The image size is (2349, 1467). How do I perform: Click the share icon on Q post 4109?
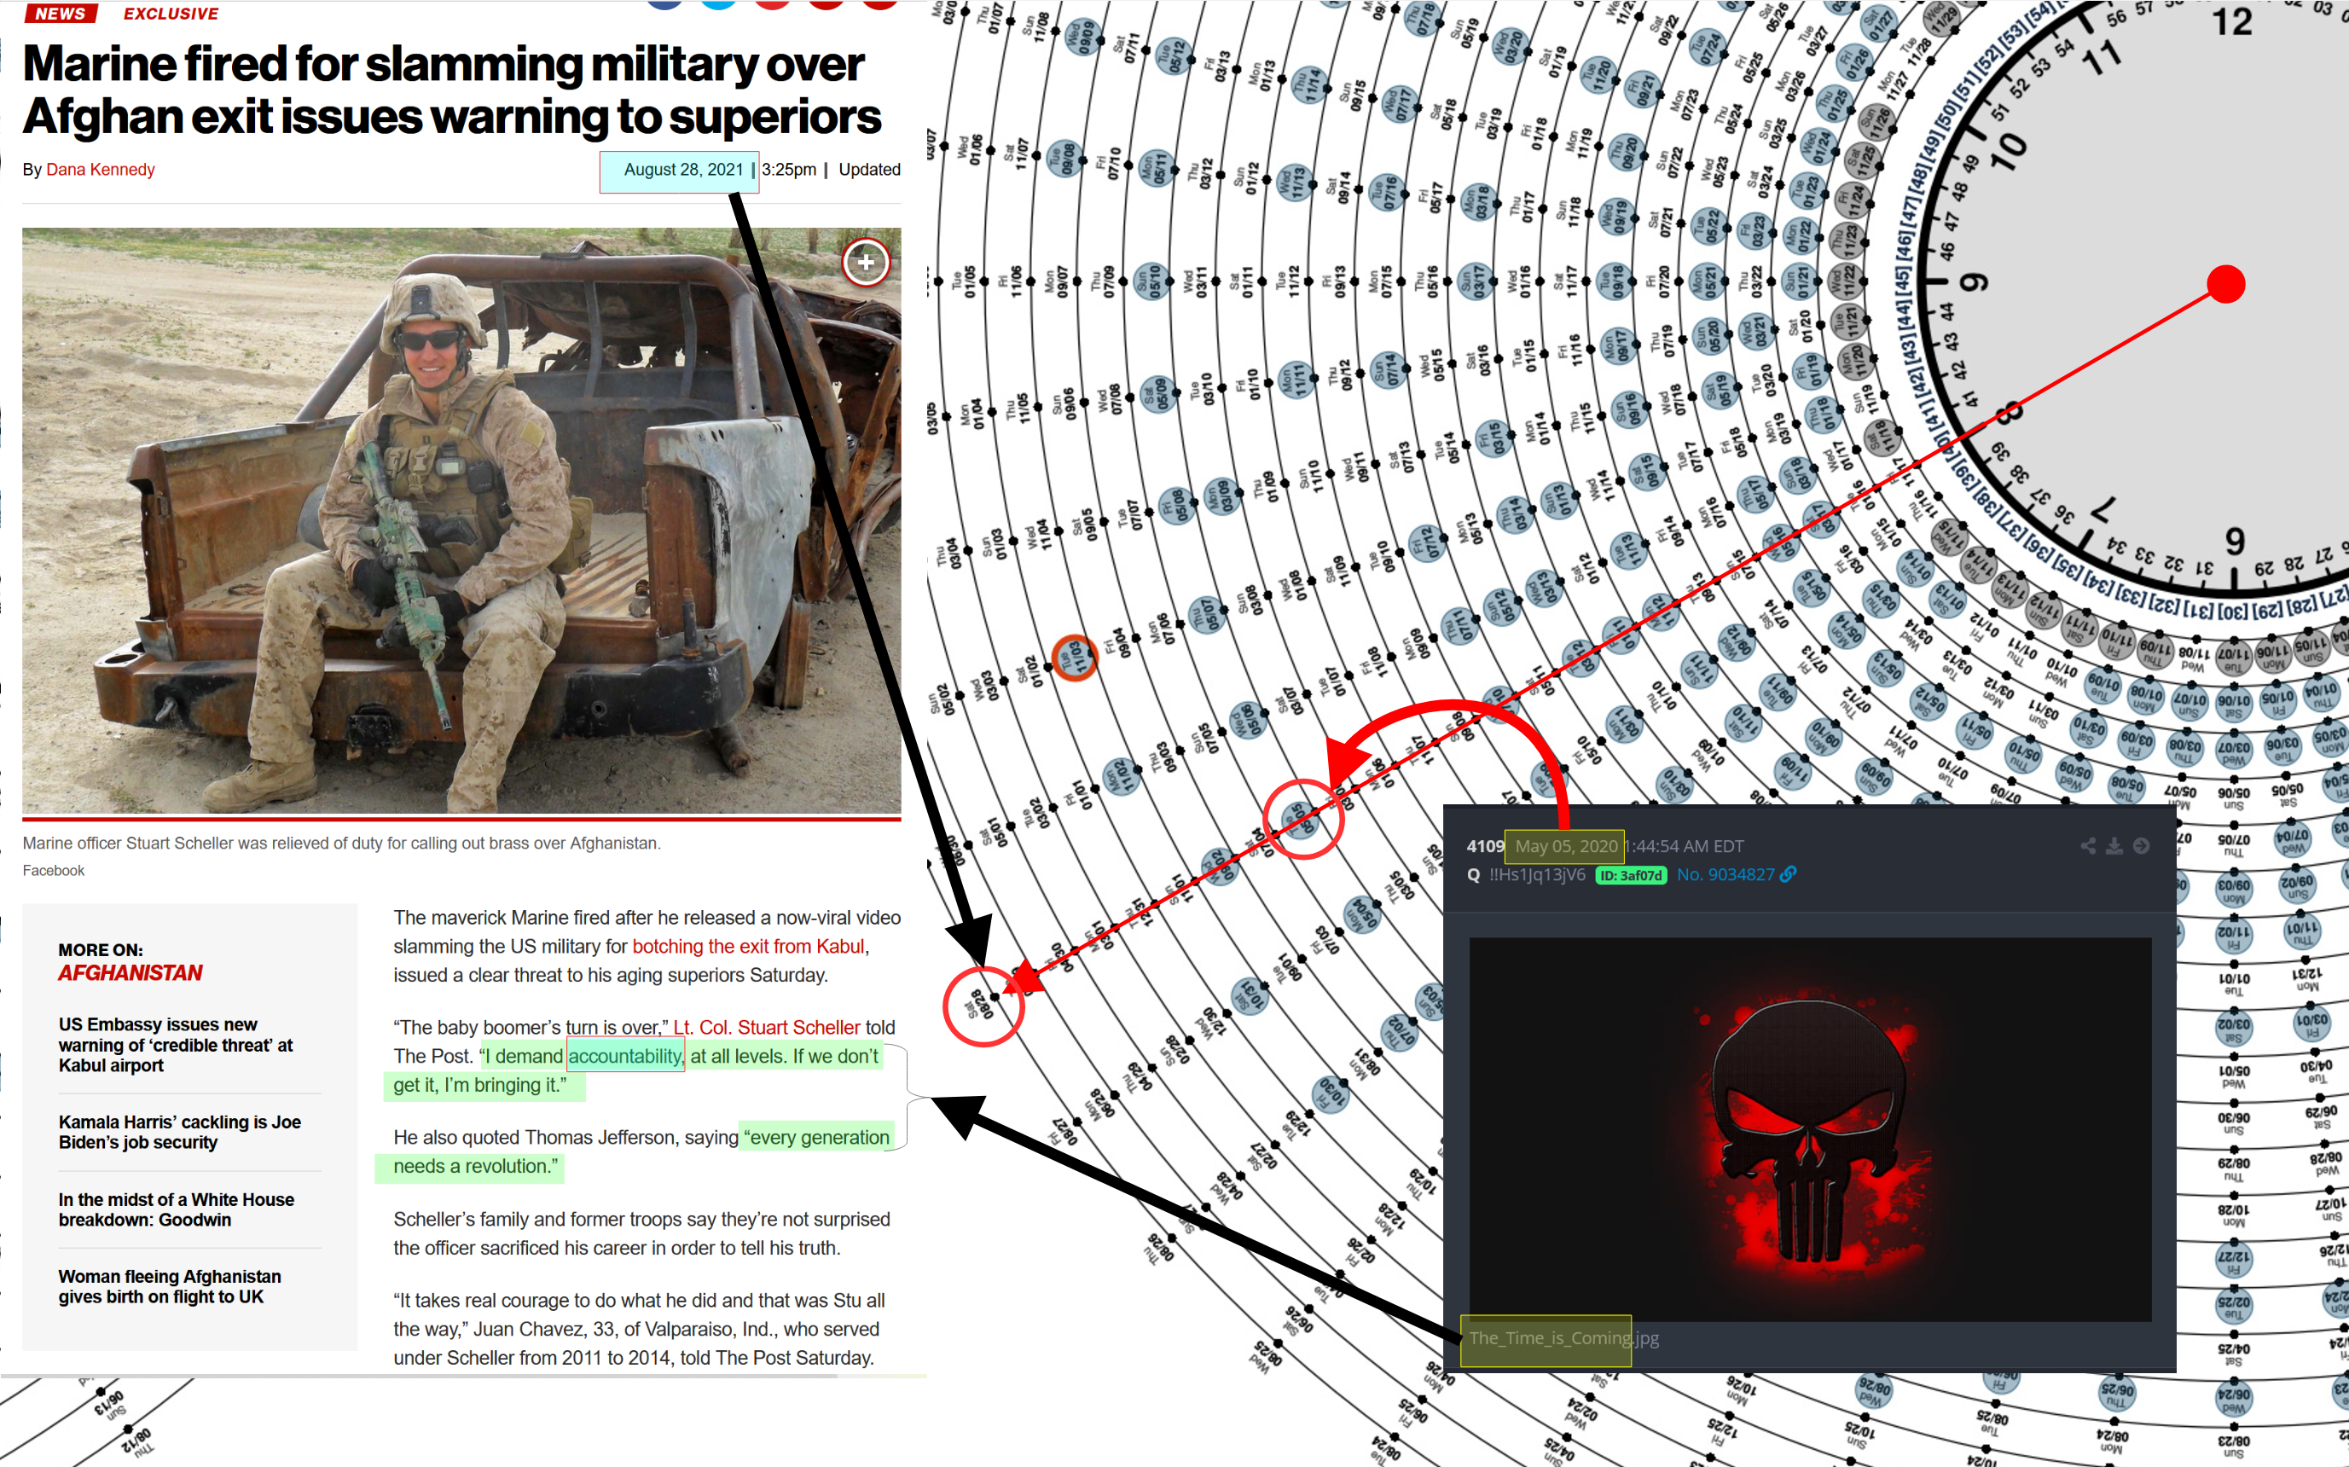2088,846
